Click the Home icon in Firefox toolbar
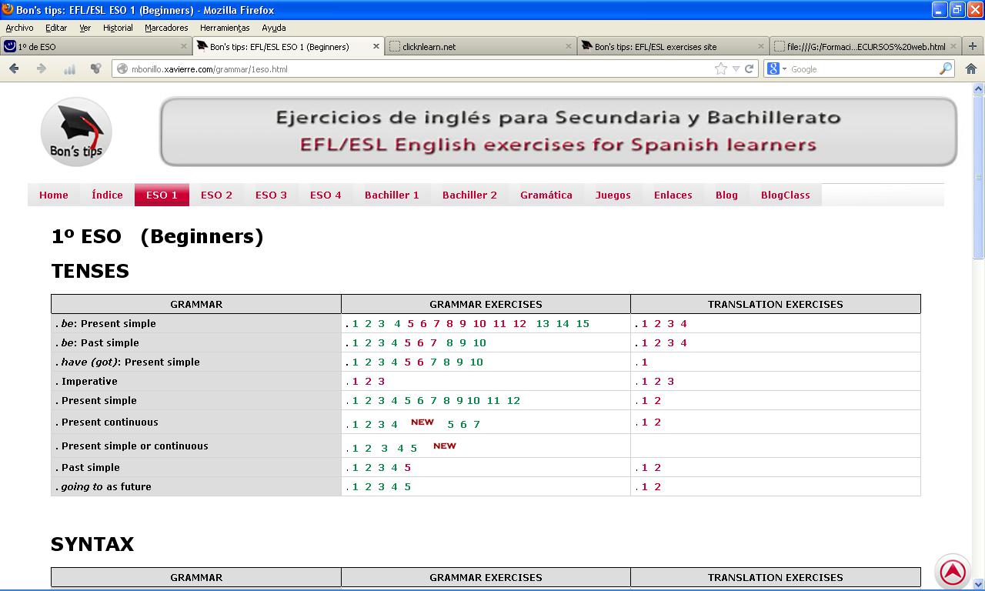This screenshot has width=985, height=591. (x=971, y=68)
